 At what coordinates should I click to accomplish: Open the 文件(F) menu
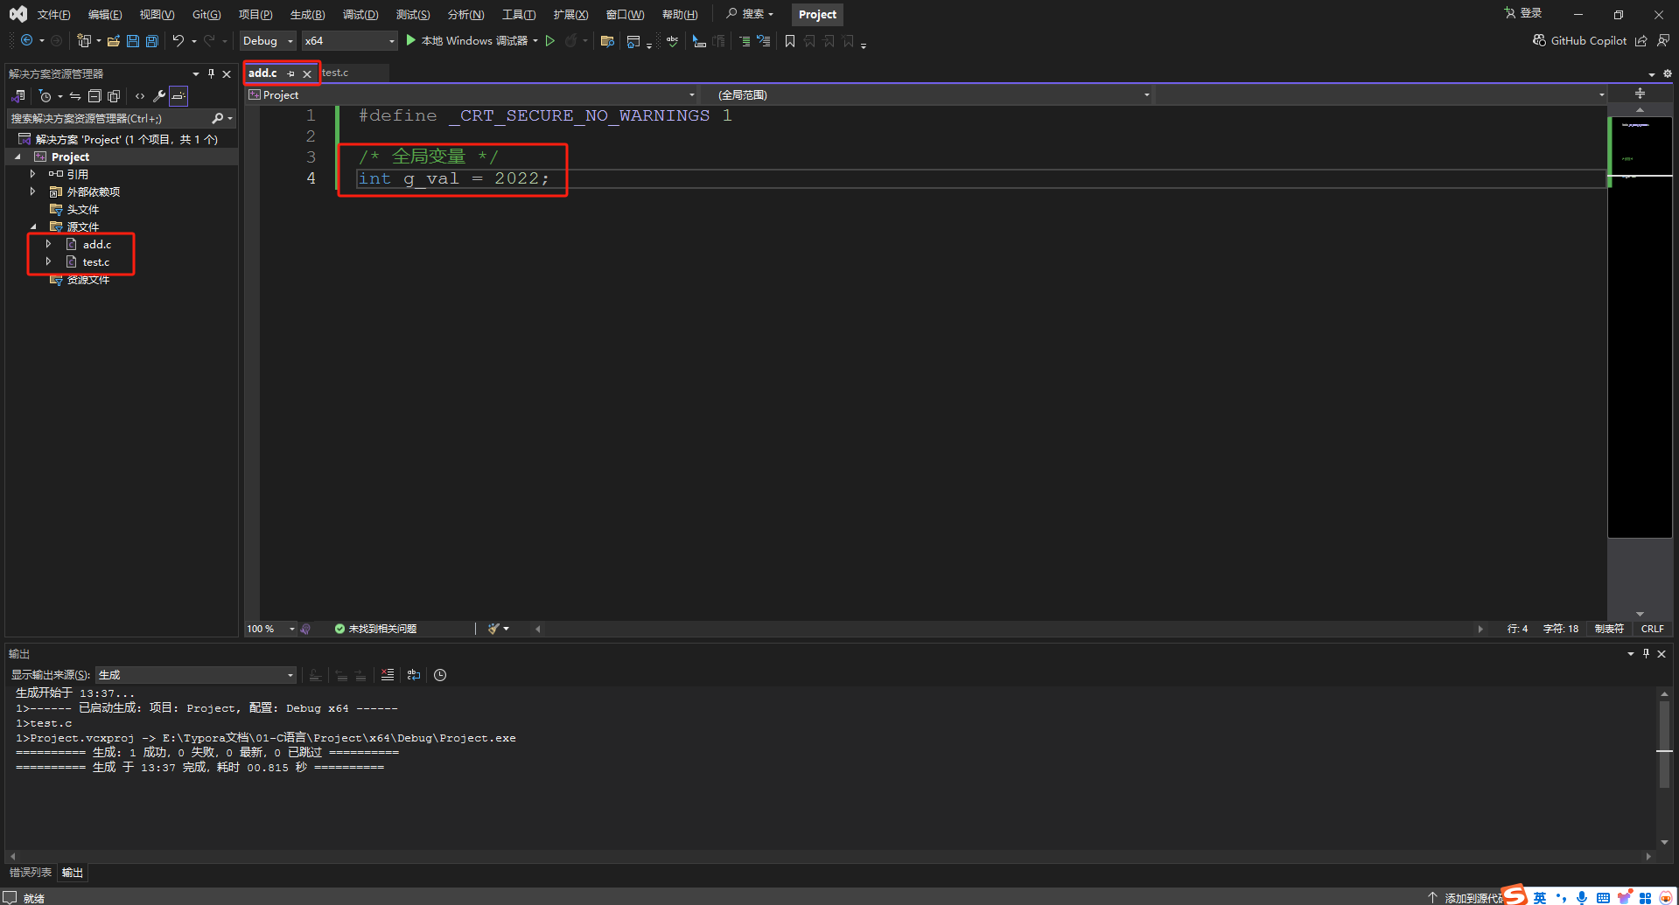click(53, 15)
